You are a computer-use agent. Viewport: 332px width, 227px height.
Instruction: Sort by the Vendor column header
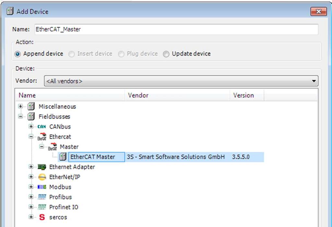tap(177, 95)
